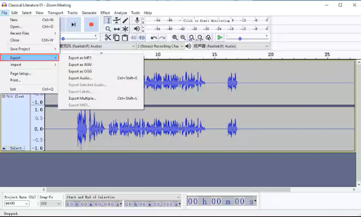The height and width of the screenshot is (217, 361).
Task: Switch to the Zoom tool
Action: (x=108, y=29)
